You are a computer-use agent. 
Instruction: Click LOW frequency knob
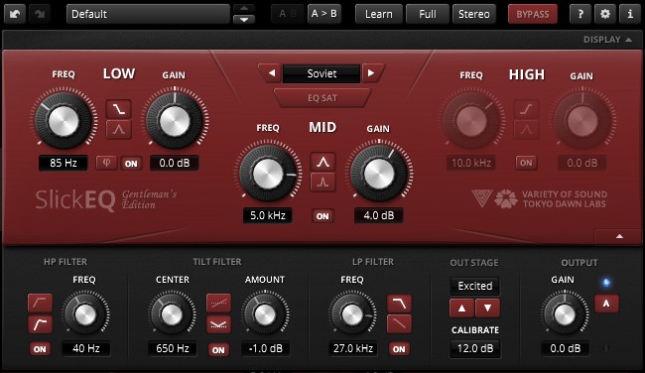coord(64,120)
